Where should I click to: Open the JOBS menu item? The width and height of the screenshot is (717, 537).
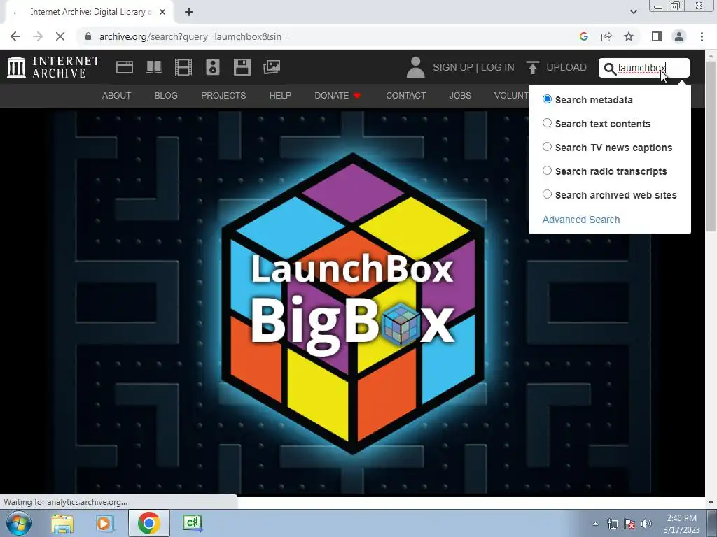pos(460,95)
